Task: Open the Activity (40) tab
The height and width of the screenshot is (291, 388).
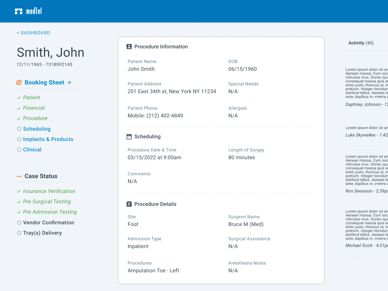Action: coord(361,43)
